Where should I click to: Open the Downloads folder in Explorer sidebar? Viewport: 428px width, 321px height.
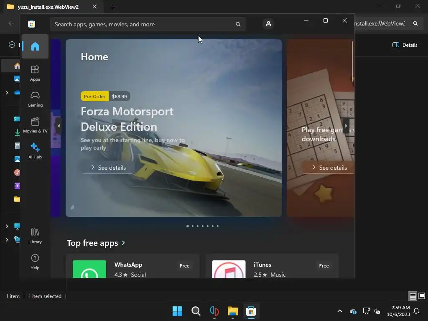(17, 132)
